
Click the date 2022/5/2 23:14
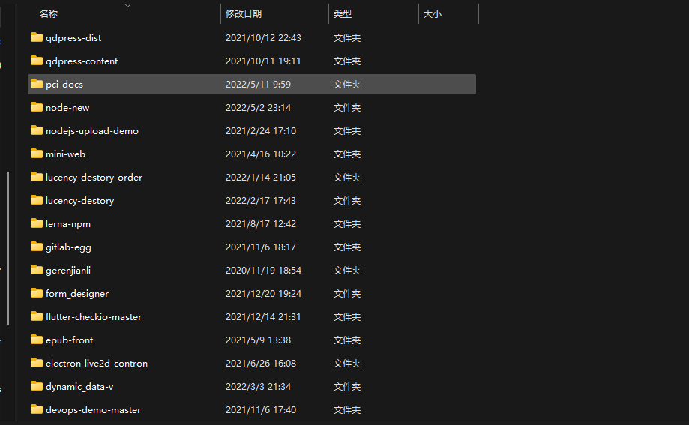(258, 108)
